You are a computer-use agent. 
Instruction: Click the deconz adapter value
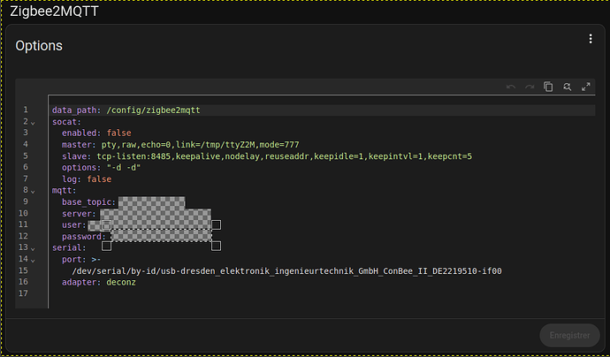tap(121, 283)
